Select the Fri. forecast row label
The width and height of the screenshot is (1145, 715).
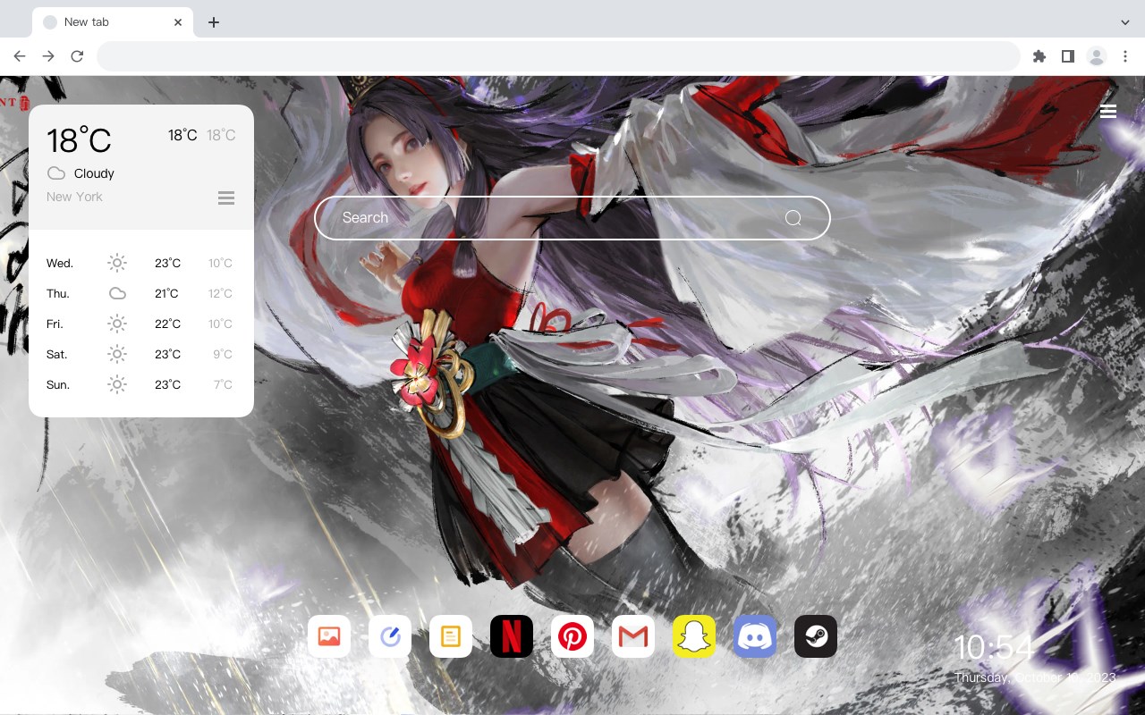tap(55, 324)
